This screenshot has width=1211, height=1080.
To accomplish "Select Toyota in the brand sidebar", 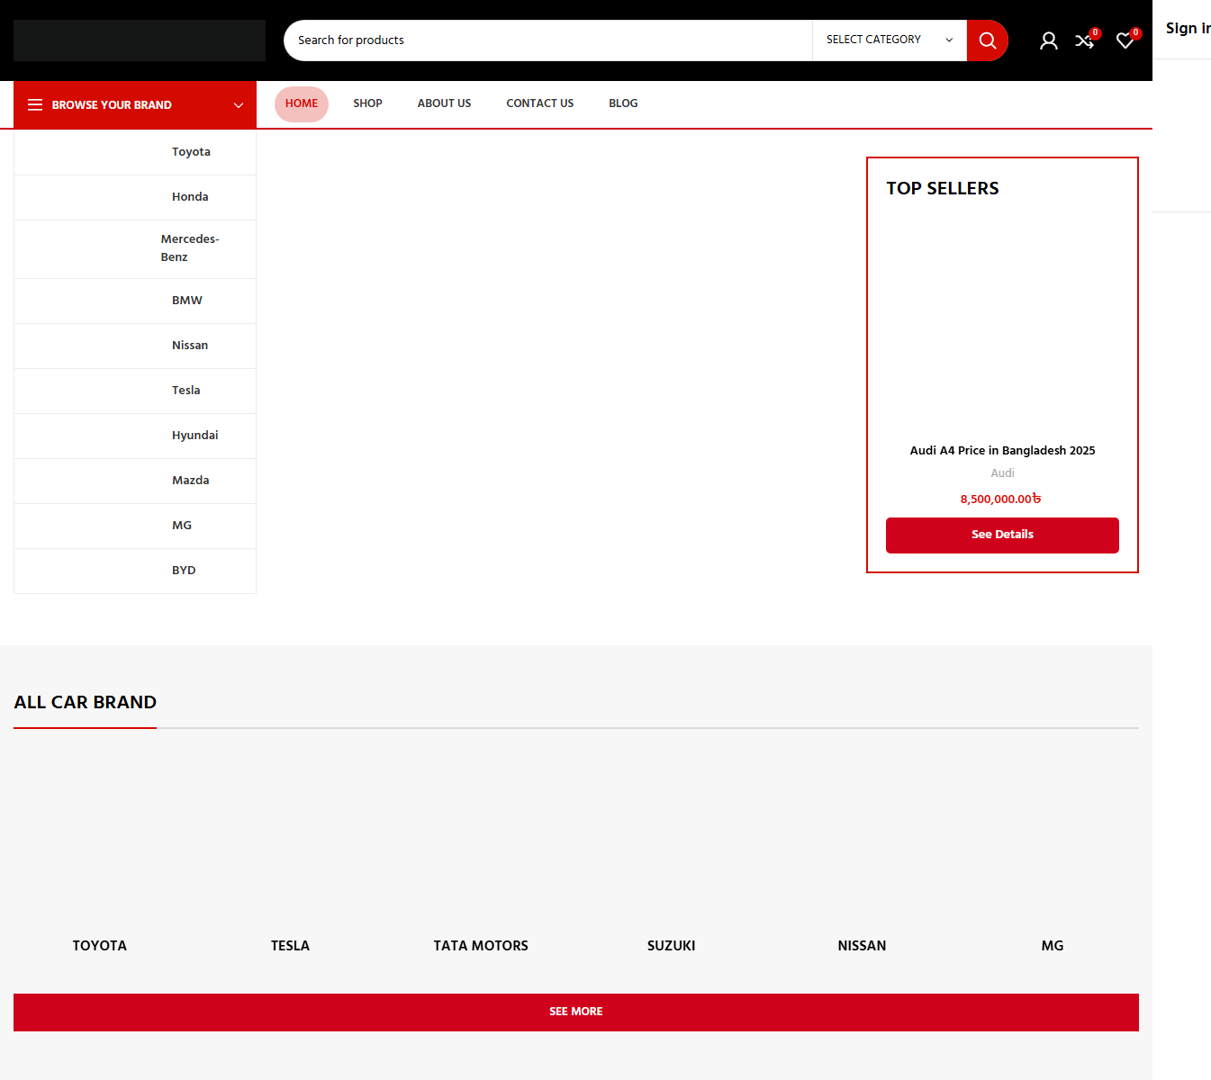I will coord(191,152).
